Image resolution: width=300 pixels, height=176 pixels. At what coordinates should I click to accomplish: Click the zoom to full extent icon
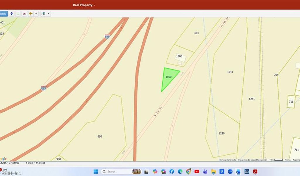click(x=18, y=14)
